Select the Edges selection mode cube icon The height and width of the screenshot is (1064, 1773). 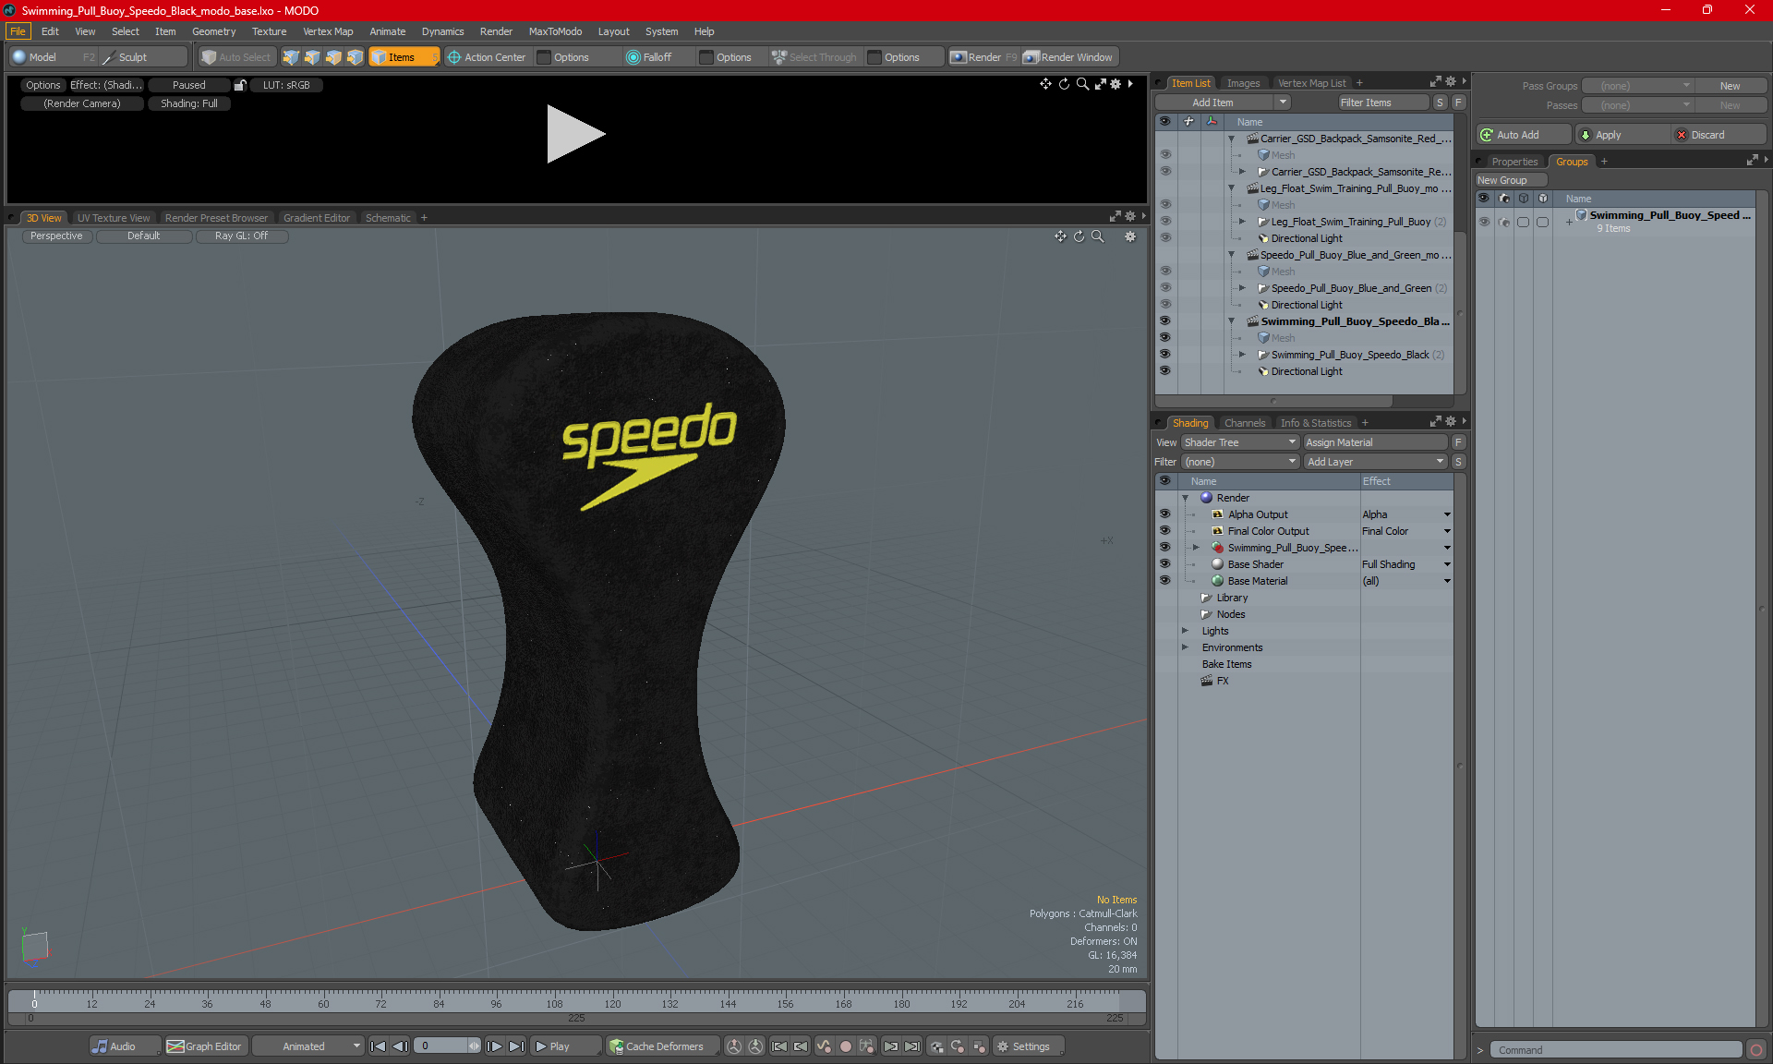312,57
